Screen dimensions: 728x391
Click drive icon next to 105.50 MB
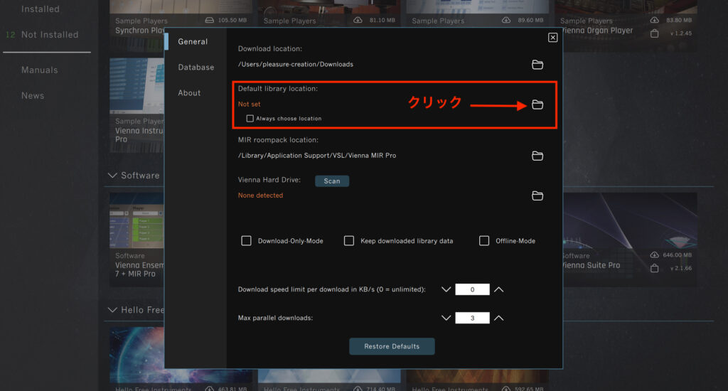click(x=210, y=20)
